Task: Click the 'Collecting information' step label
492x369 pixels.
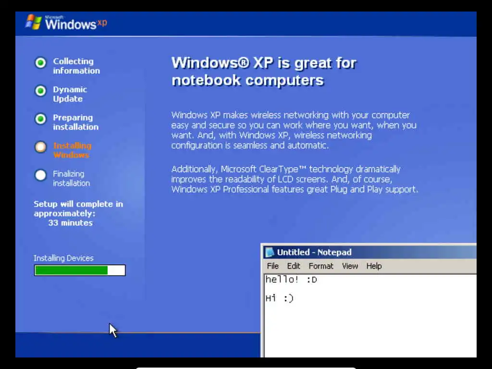Action: 76,66
